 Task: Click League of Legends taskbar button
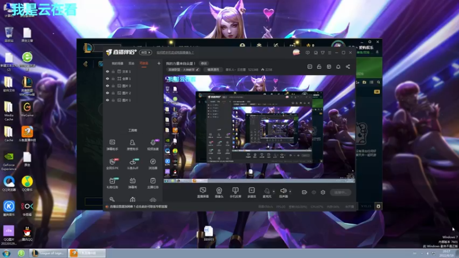pos(48,253)
